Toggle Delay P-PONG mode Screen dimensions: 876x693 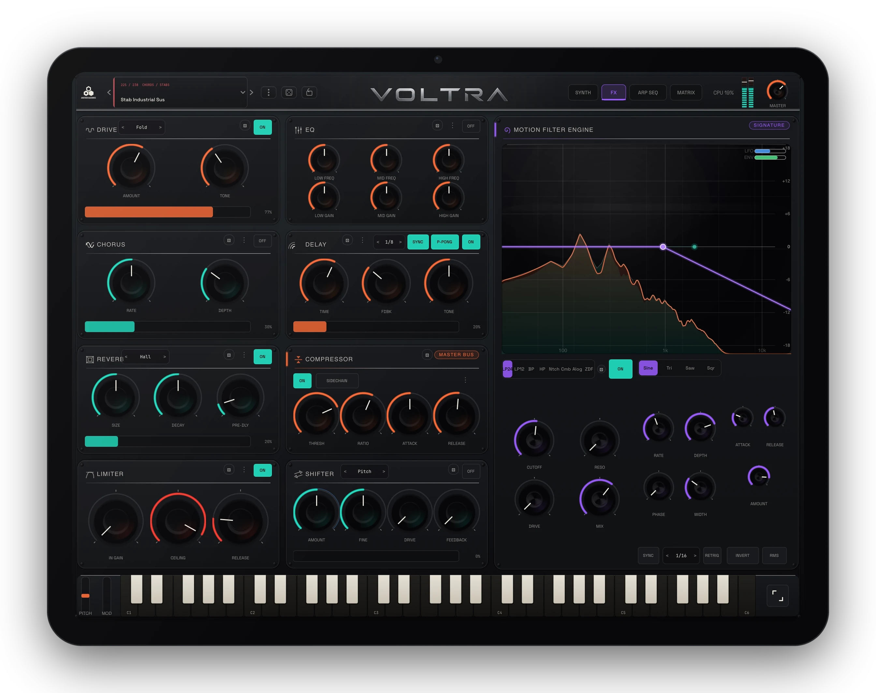445,242
